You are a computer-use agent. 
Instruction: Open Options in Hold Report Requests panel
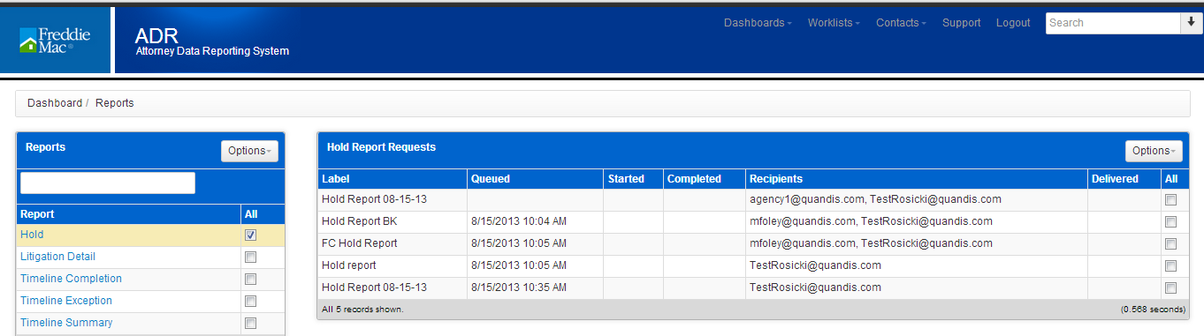coord(1154,151)
